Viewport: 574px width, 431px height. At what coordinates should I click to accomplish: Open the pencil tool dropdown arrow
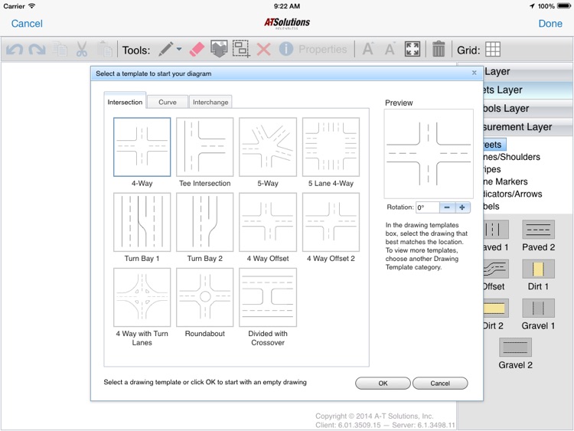(179, 50)
